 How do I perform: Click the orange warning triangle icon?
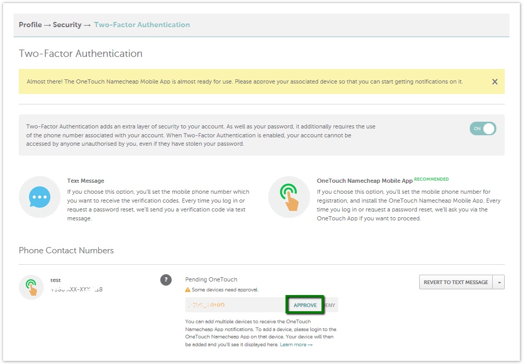click(188, 290)
